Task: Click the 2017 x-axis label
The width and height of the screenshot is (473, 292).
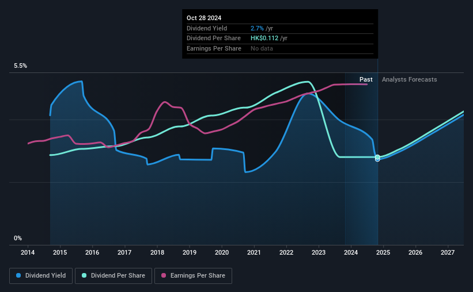Action: point(124,252)
